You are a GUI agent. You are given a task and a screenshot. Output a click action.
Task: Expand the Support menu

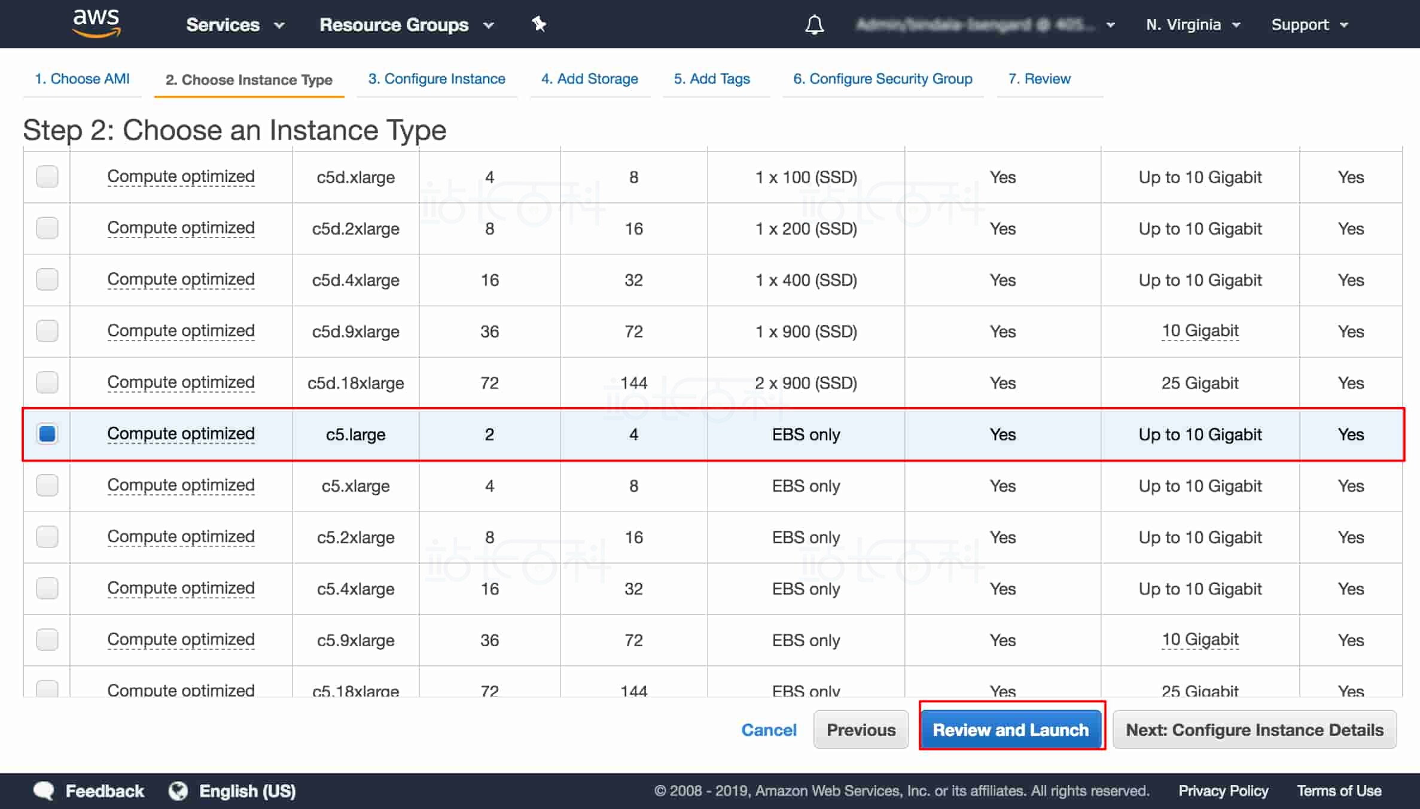tap(1310, 25)
